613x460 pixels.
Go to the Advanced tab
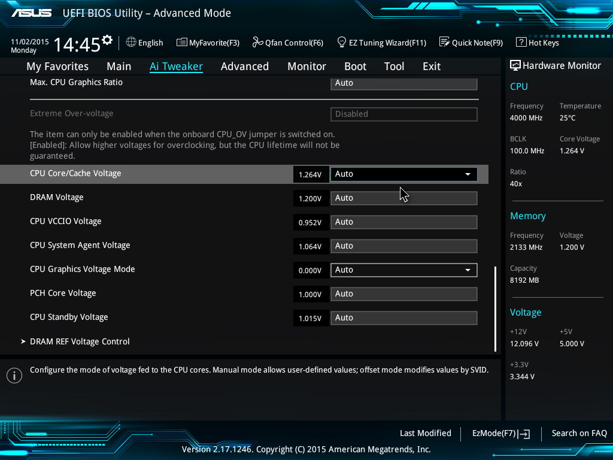[x=244, y=66]
